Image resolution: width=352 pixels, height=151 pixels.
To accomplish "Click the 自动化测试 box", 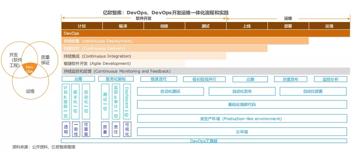I will (170, 92).
